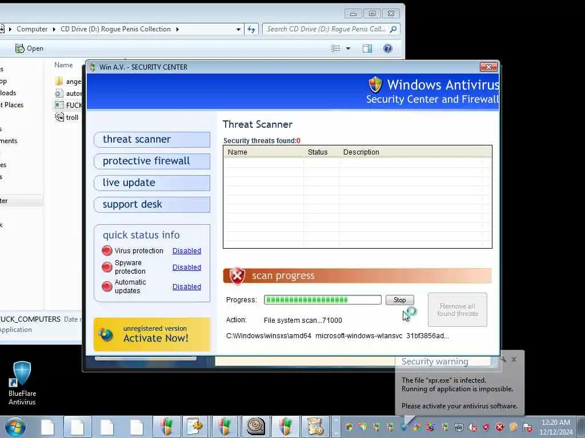
Task: Click red status light beside Automatic updates
Action: click(107, 286)
